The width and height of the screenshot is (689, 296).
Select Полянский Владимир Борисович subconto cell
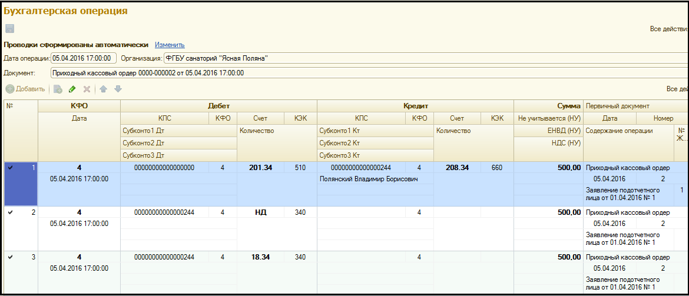(375, 179)
